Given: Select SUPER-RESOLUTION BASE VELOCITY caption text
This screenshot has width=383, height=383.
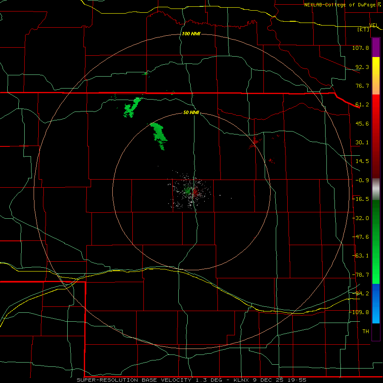Looking at the screenshot, I should 134,380.
